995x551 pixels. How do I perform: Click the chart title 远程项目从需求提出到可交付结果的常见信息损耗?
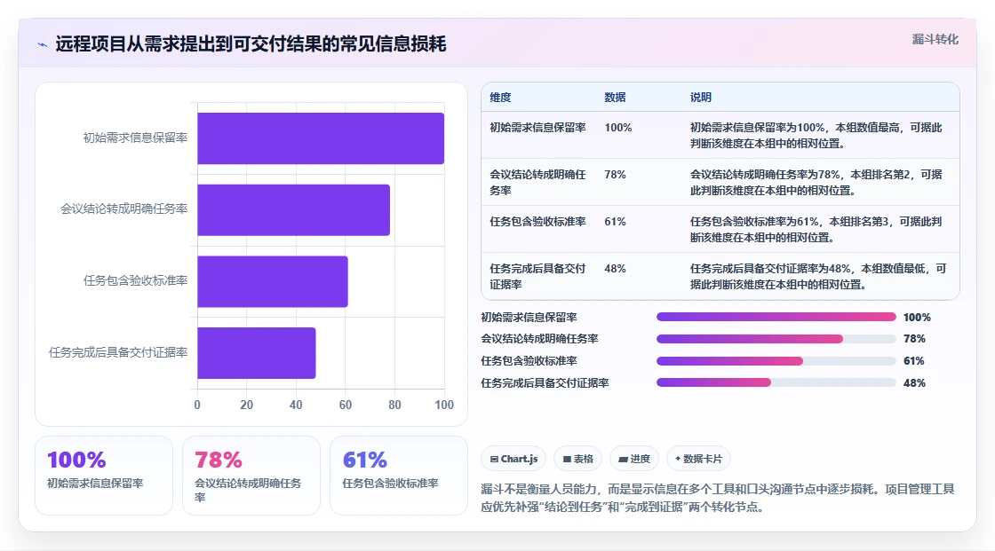click(251, 43)
